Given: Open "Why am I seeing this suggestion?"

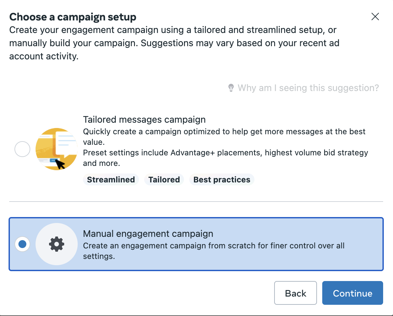Looking at the screenshot, I should (308, 88).
